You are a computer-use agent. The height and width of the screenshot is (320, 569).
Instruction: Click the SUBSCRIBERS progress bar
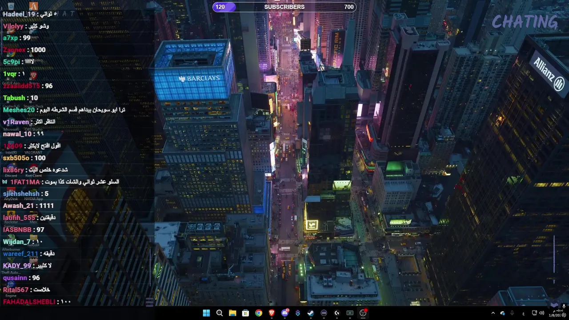coord(284,7)
